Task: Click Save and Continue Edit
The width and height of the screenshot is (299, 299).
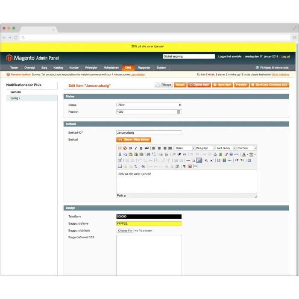Action: pyautogui.click(x=270, y=85)
